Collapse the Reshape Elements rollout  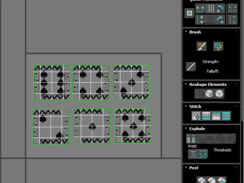(186, 84)
